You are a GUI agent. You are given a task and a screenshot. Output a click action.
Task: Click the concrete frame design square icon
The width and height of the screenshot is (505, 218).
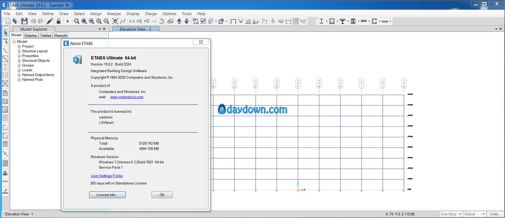332,21
